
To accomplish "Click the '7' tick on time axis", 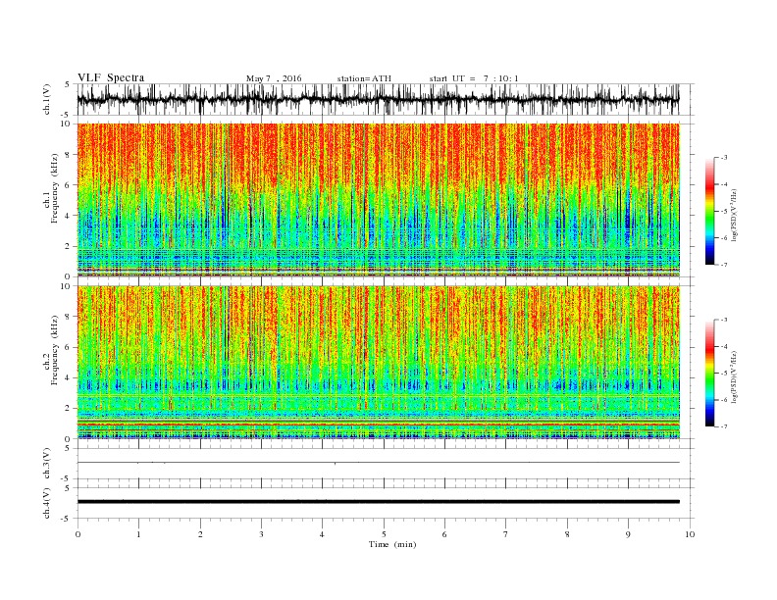I will [506, 534].
